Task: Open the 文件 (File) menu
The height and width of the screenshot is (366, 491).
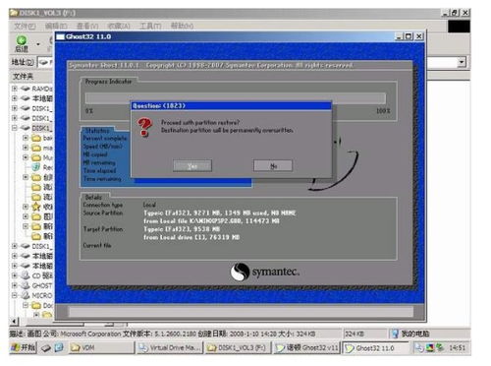Action: pos(25,26)
